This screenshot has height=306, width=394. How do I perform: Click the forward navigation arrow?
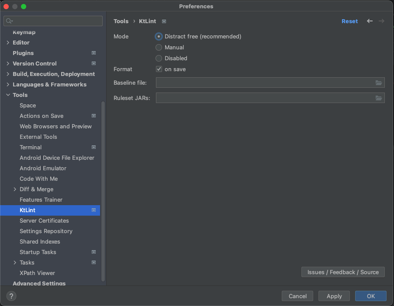click(381, 21)
